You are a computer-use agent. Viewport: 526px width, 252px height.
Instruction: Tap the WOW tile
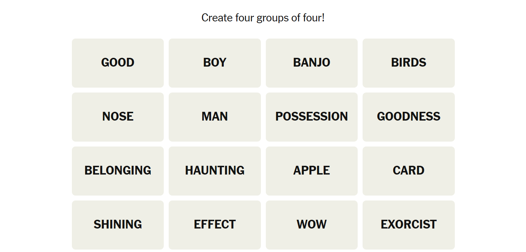tap(311, 225)
